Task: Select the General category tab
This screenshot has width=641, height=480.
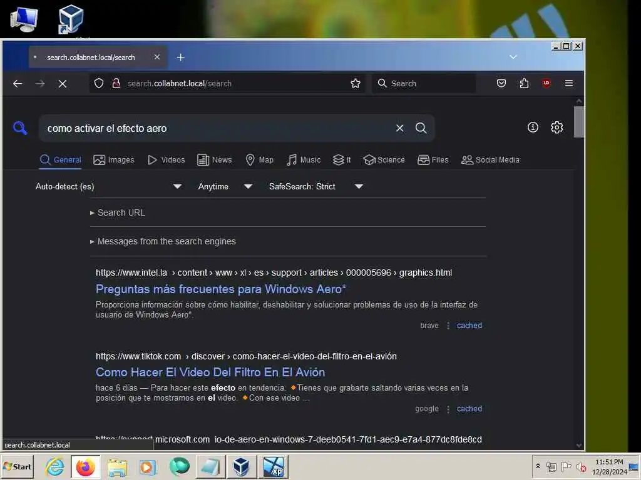Action: [61, 159]
